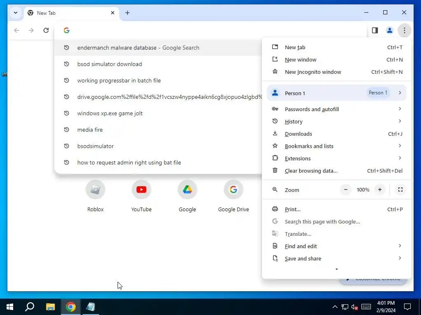Click the Translate menu entry

coord(337,234)
